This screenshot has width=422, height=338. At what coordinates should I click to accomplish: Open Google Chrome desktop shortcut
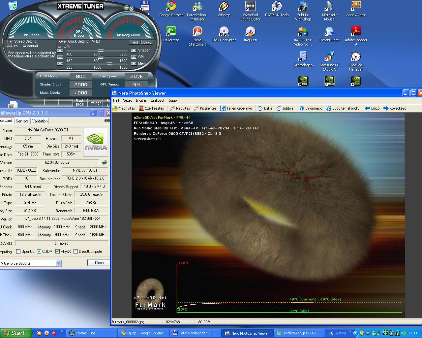[x=171, y=9]
